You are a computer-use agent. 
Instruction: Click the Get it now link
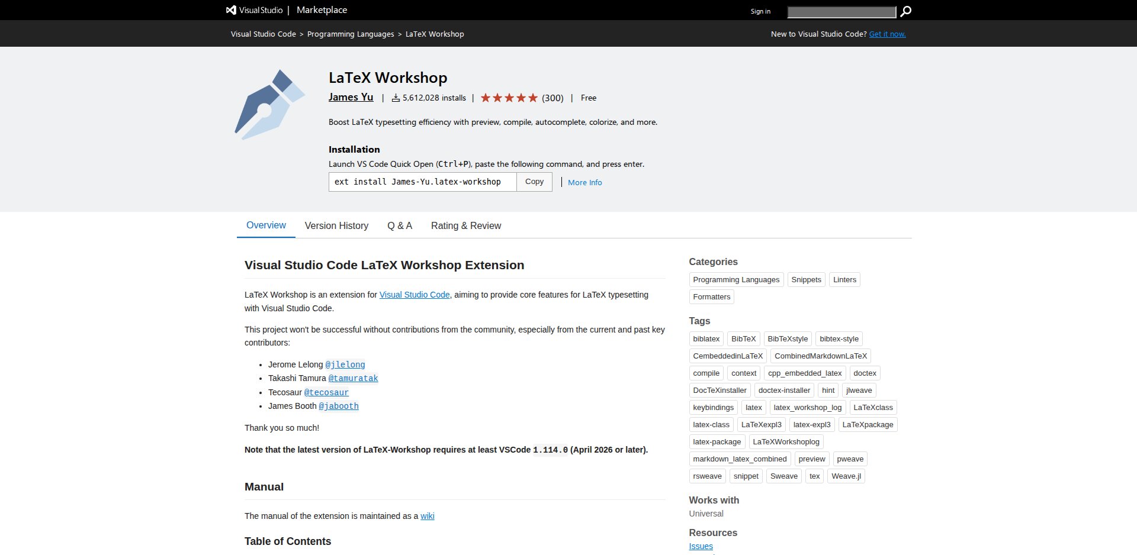click(x=887, y=34)
